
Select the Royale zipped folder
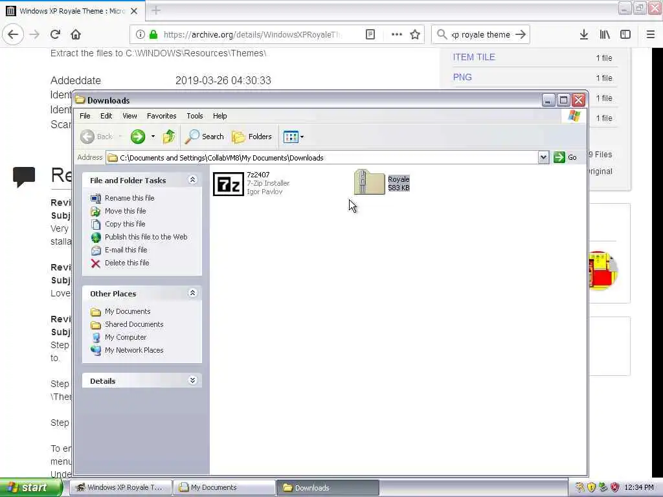pos(382,182)
